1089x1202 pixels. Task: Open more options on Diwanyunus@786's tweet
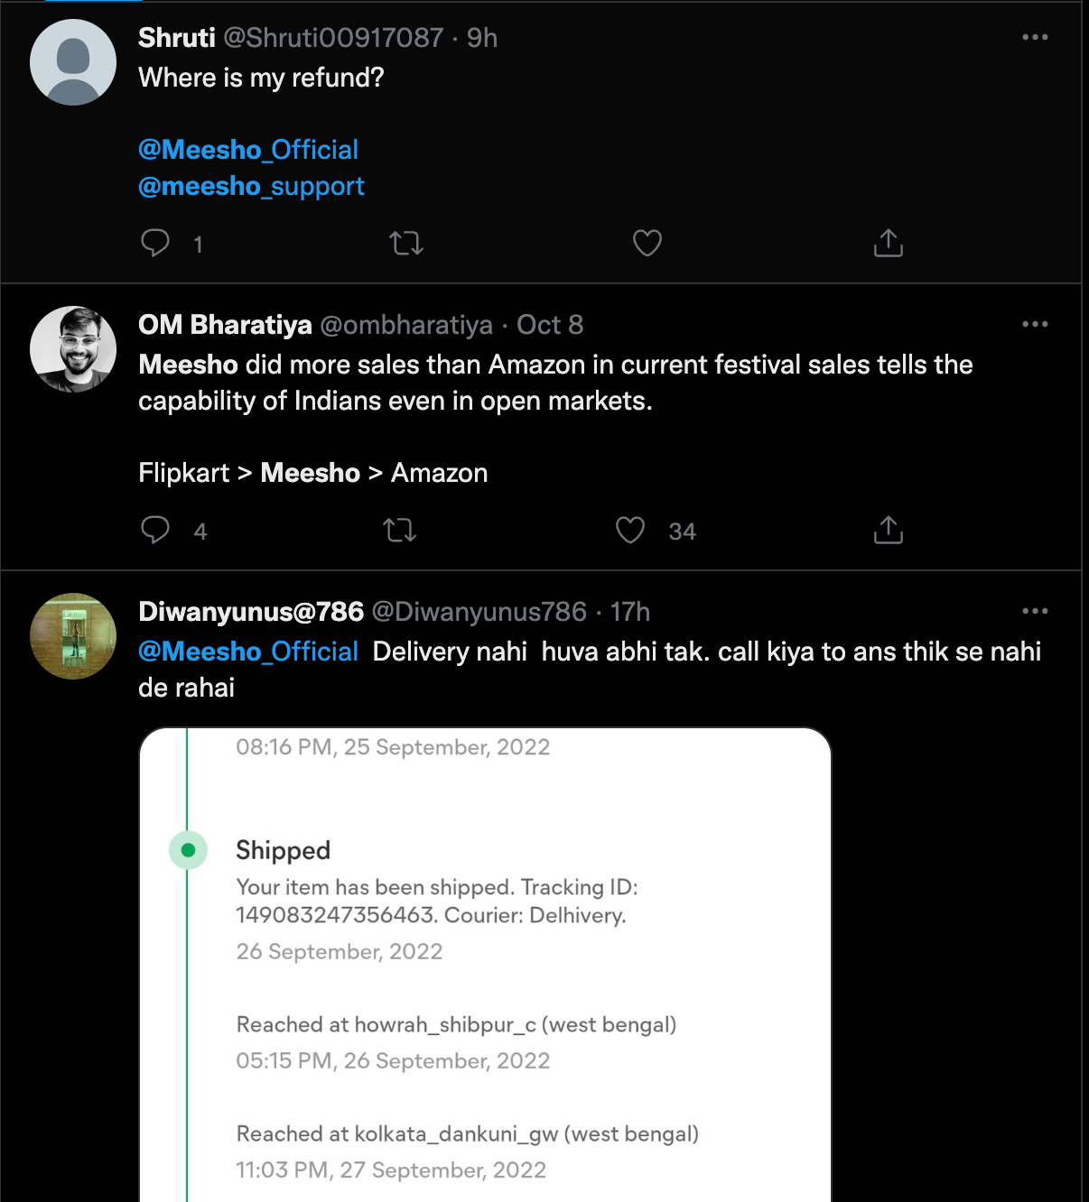click(x=1035, y=611)
